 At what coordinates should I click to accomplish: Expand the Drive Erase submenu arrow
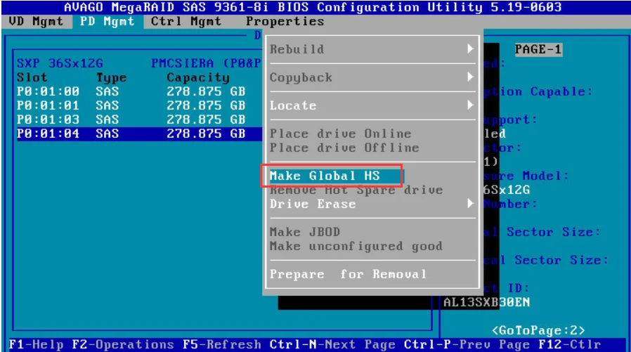470,204
